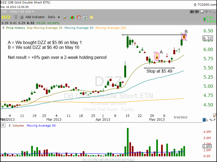Image resolution: width=217 pixels, height=162 pixels.
Task: Click the 5/16/2013 date marker on the axis
Action: (x=180, y=117)
